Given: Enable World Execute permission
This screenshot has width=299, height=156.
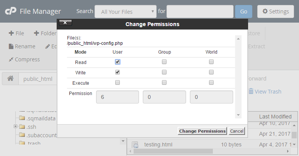Looking at the screenshot, I should point(211,82).
